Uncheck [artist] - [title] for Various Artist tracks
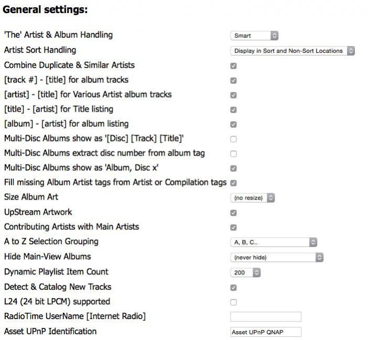The width and height of the screenshot is (368, 340). [x=233, y=95]
